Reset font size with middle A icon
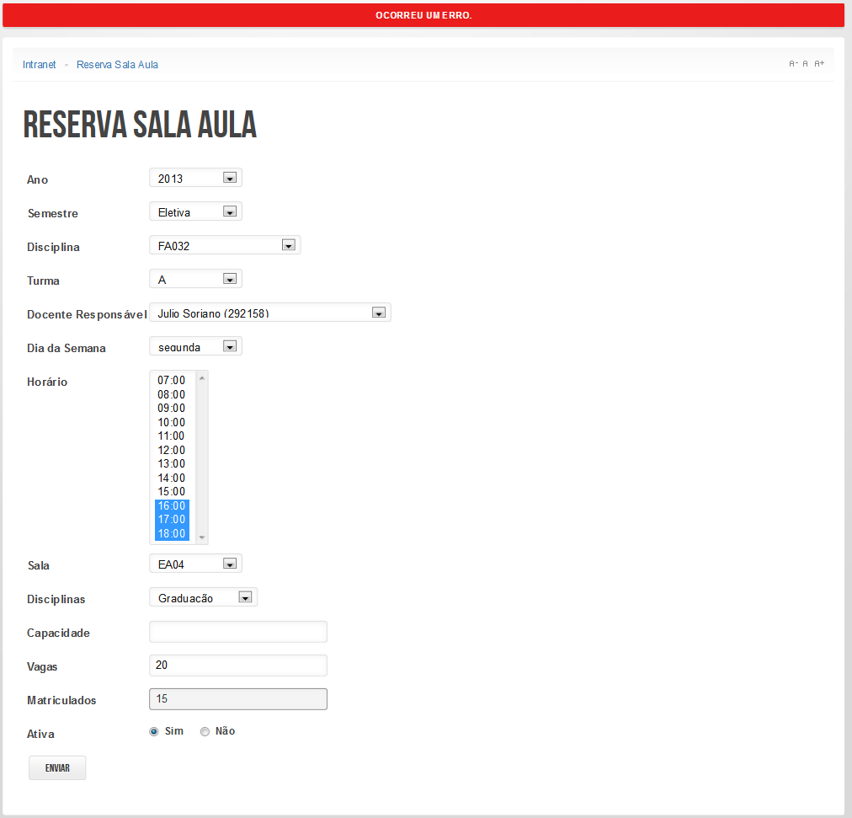Viewport: 852px width, 818px height. click(x=806, y=64)
